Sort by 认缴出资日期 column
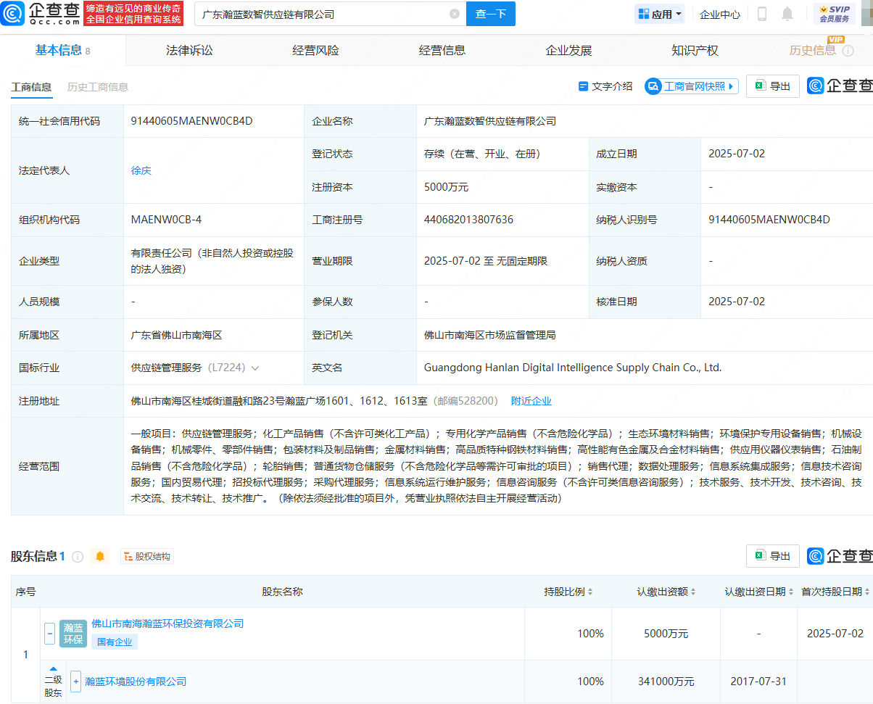873x704 pixels. [x=791, y=592]
